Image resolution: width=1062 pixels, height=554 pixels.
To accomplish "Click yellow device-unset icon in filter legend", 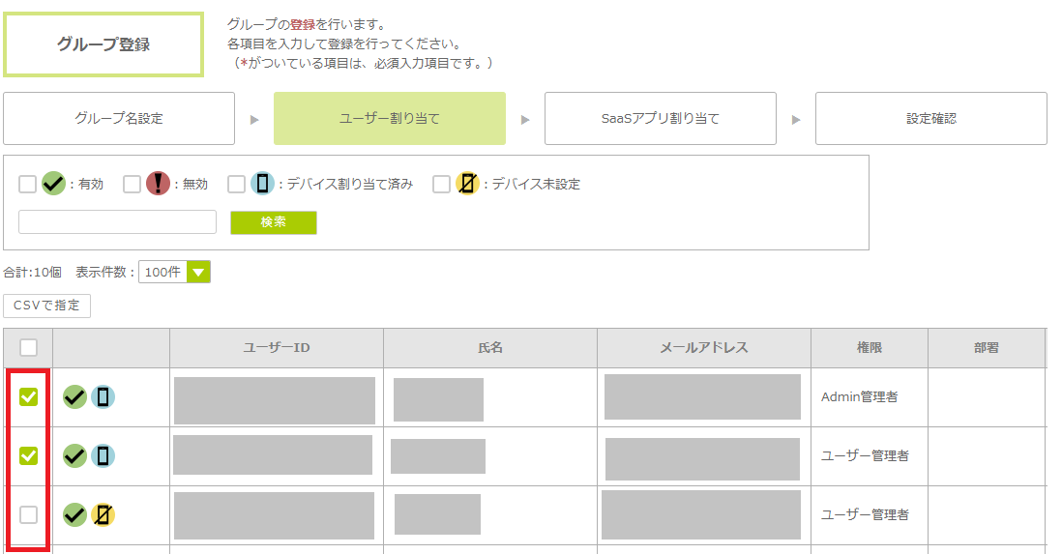I will click(467, 184).
